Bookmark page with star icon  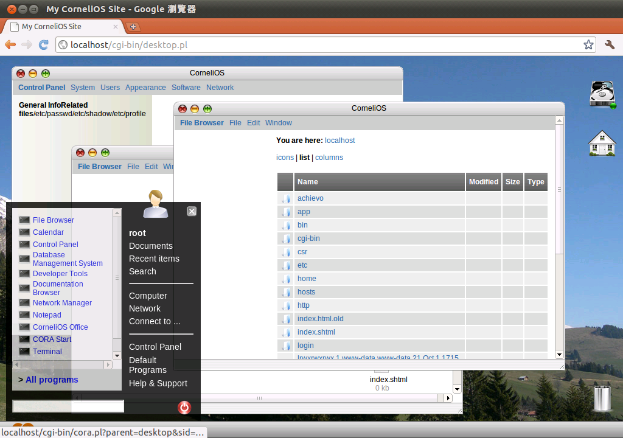[588, 44]
